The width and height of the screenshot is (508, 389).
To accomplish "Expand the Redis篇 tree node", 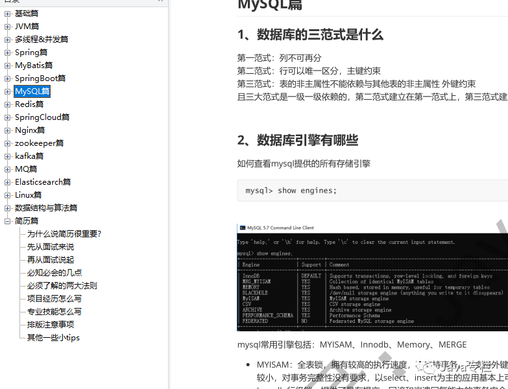I will pyautogui.click(x=7, y=104).
